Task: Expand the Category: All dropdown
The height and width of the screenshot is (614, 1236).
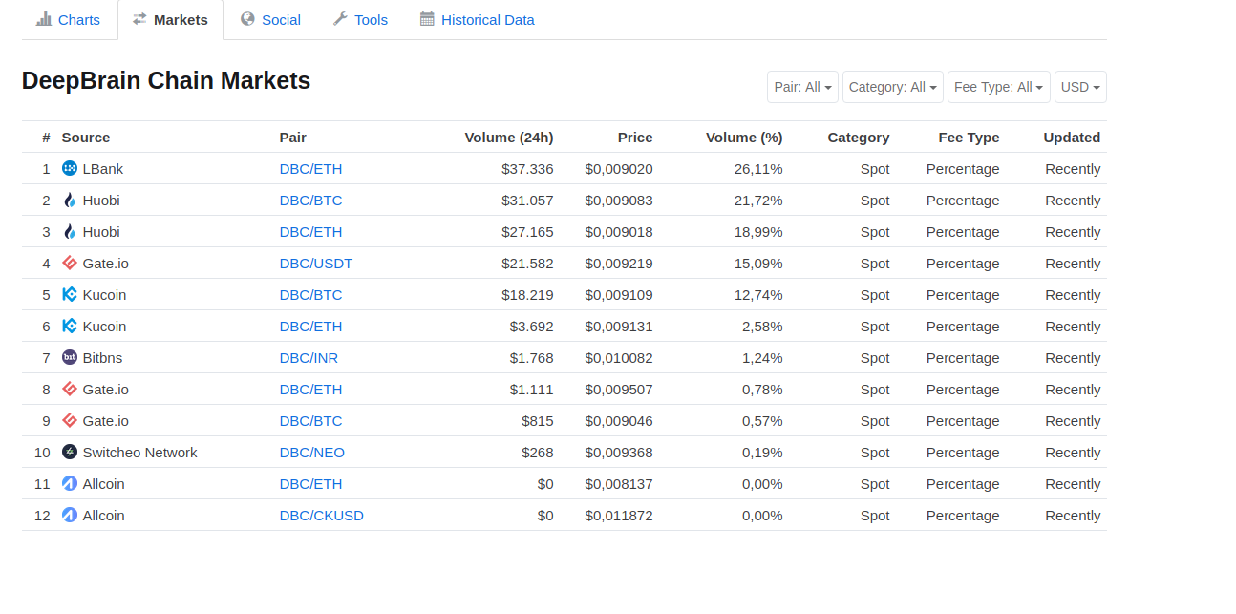Action: click(x=893, y=87)
